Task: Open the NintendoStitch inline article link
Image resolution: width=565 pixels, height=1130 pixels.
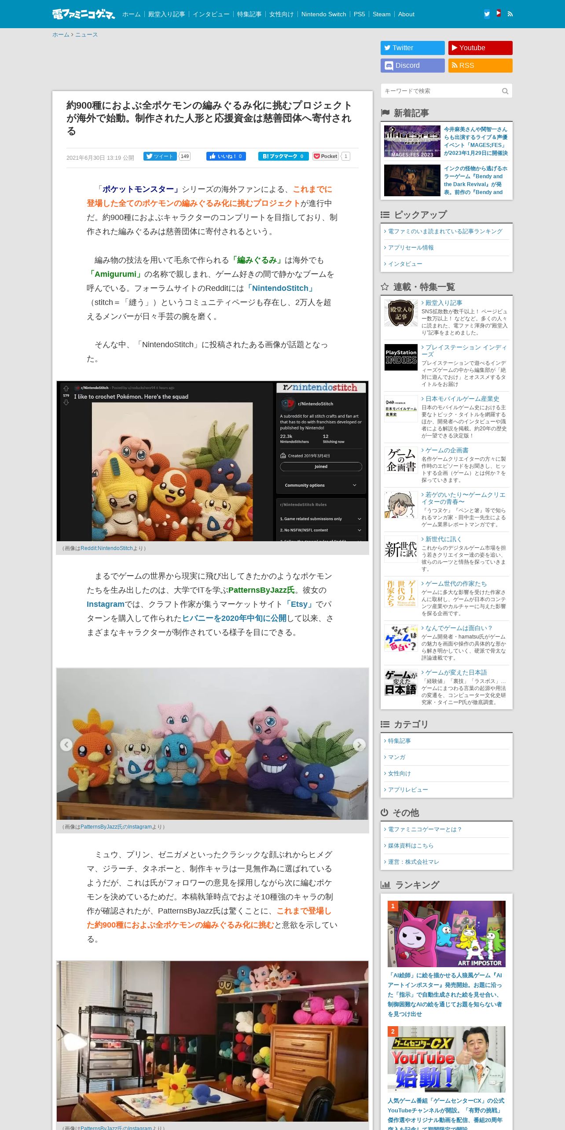Action: (280, 288)
